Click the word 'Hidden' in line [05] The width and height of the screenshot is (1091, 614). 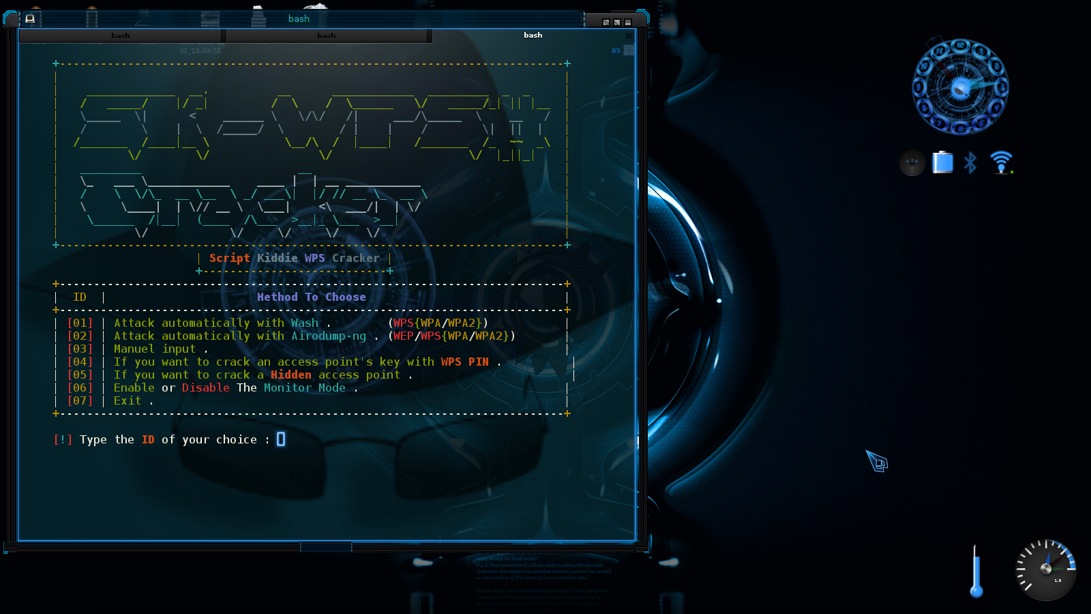pyautogui.click(x=291, y=375)
